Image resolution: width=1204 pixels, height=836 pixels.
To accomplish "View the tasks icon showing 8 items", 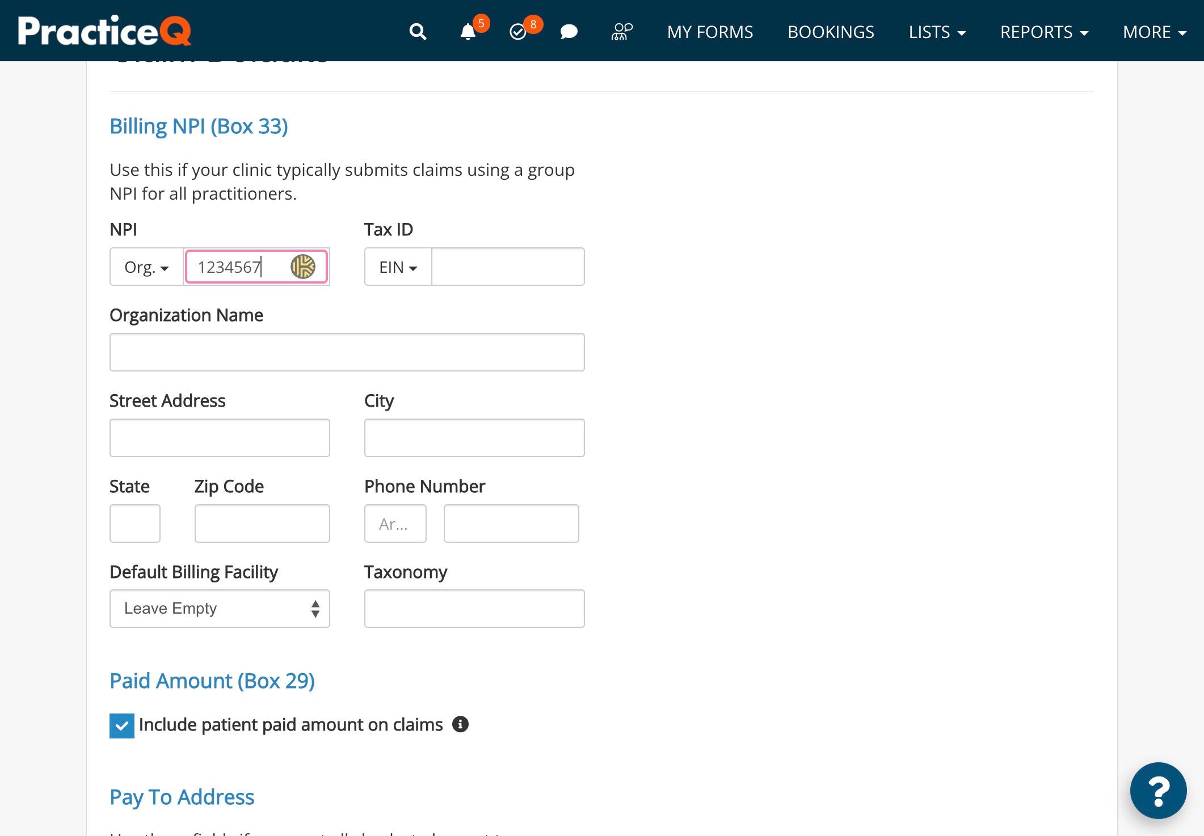I will [517, 32].
